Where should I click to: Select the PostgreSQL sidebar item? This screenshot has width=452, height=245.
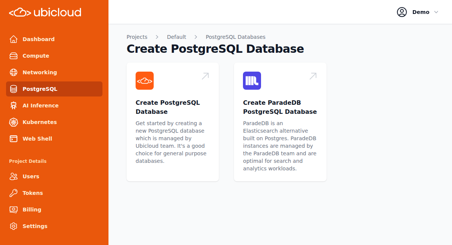pyautogui.click(x=54, y=89)
